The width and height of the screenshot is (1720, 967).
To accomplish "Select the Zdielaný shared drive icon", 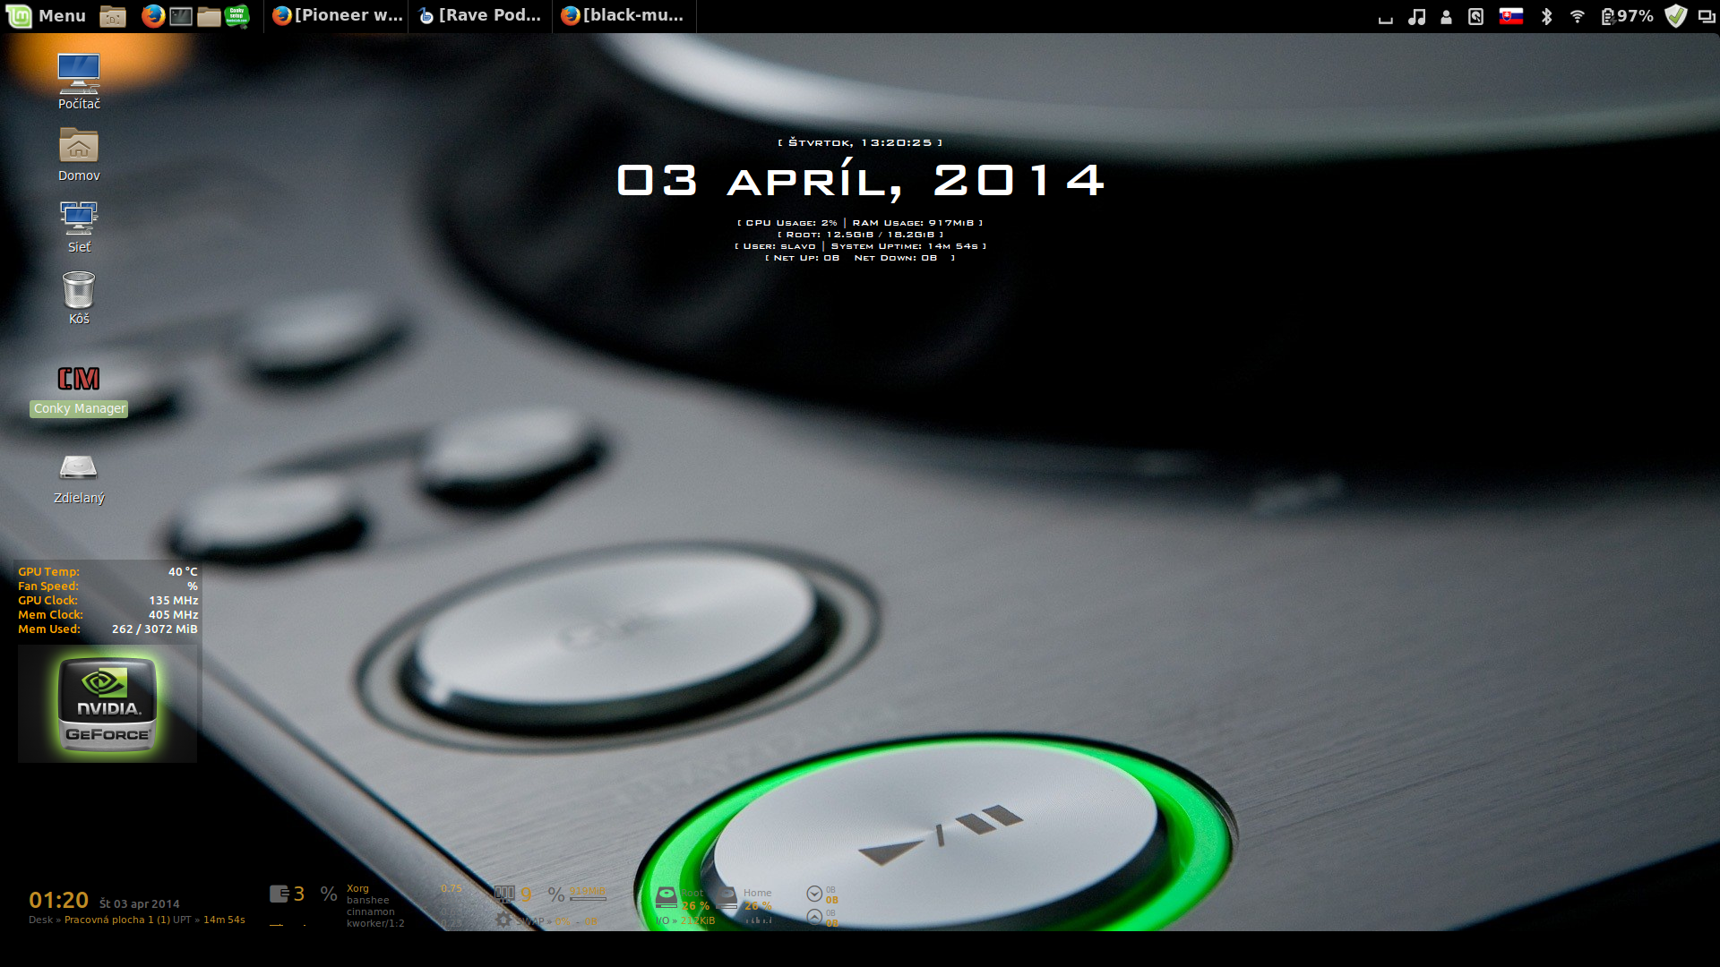I will pyautogui.click(x=79, y=478).
